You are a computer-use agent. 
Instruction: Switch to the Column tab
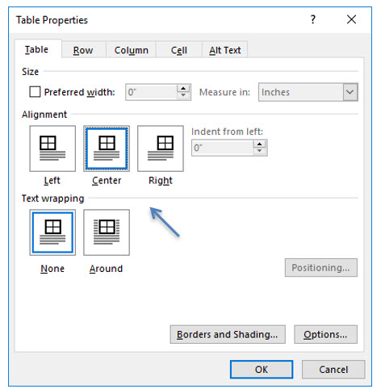point(132,50)
